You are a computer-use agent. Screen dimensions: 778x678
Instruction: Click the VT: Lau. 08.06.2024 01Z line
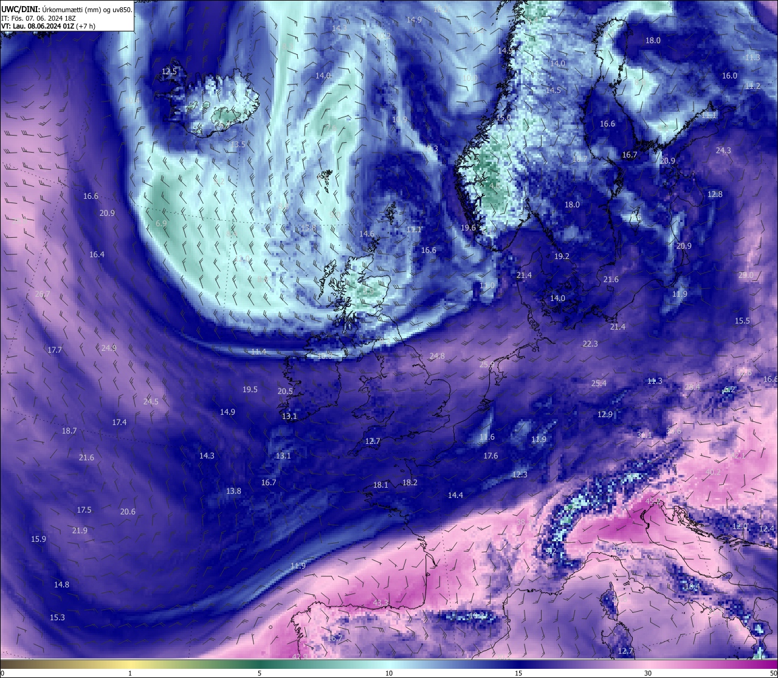pyautogui.click(x=47, y=26)
